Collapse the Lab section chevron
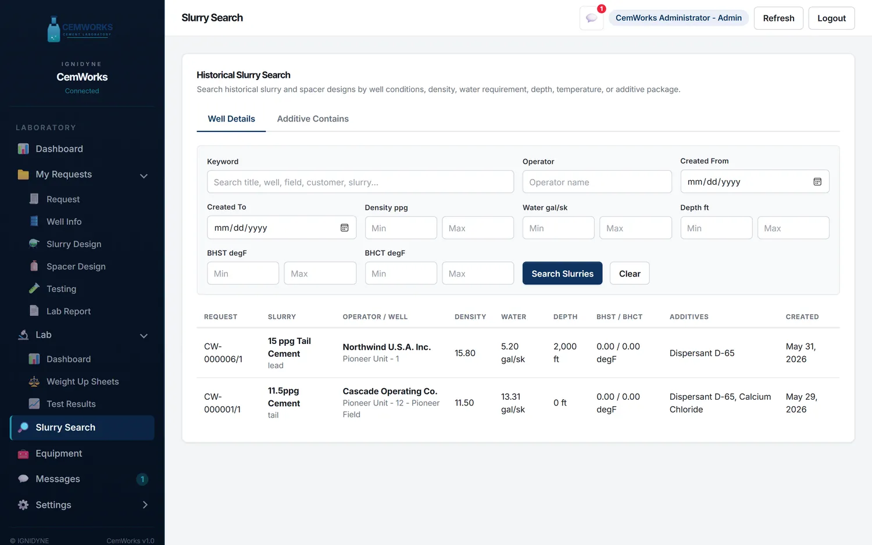The width and height of the screenshot is (872, 545). coord(144,336)
